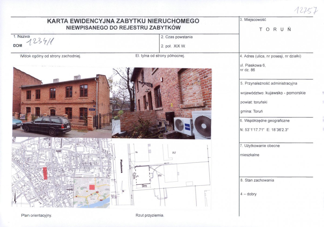This screenshot has width=324, height=227.
Task: Click the address 'ul. Piaskowa 6,'
Action: pyautogui.click(x=253, y=65)
